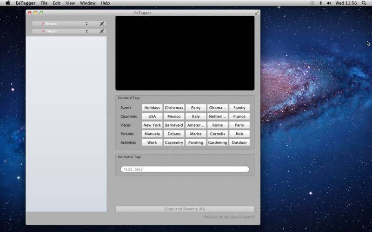
Task: Click the Time Machine menu bar icon
Action: point(312,3)
